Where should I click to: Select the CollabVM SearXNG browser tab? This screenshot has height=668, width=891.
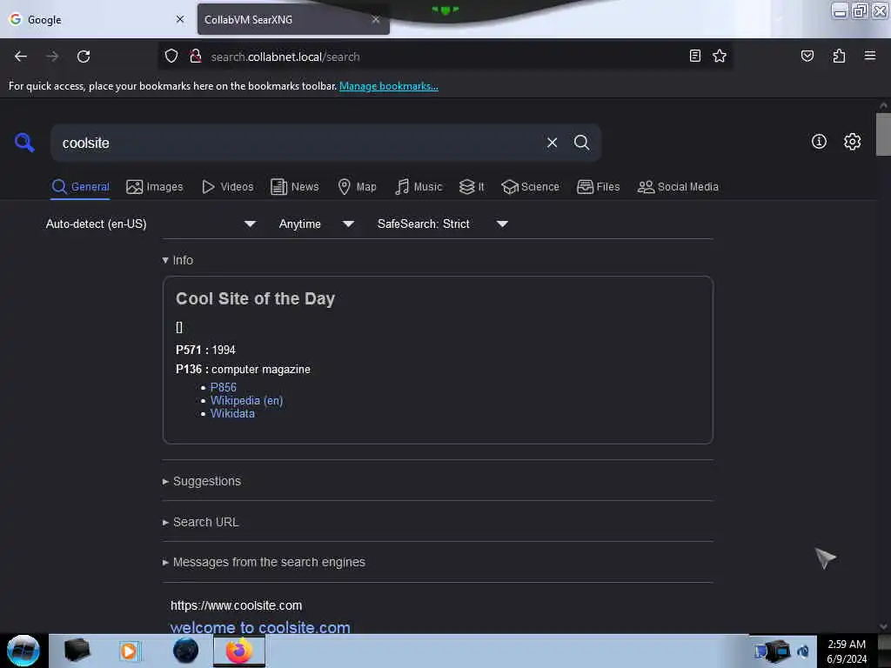click(293, 19)
